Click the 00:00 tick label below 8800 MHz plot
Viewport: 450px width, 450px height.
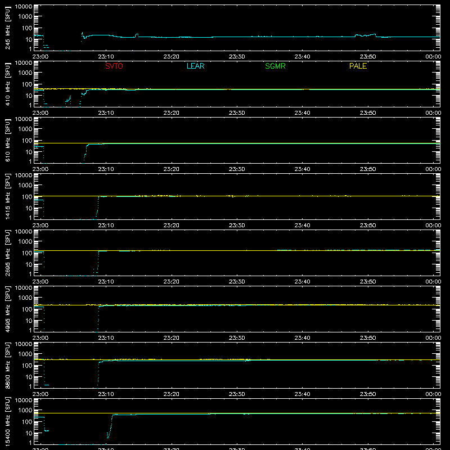tap(433, 394)
